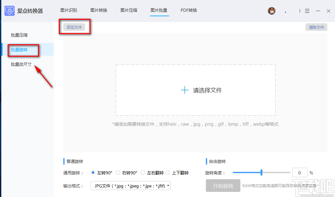
Task: Open the PDF转换 tab
Action: [x=189, y=10]
